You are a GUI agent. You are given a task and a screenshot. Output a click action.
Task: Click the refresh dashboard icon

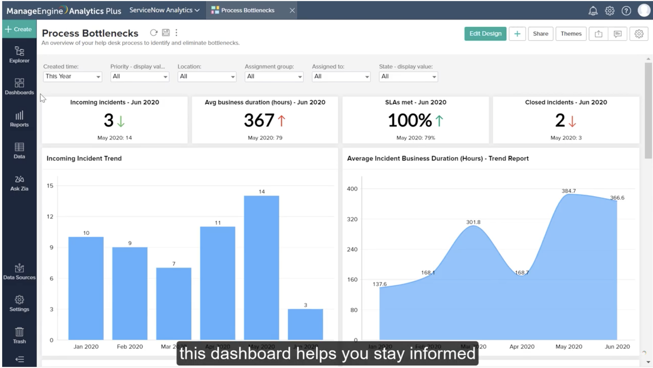(154, 33)
